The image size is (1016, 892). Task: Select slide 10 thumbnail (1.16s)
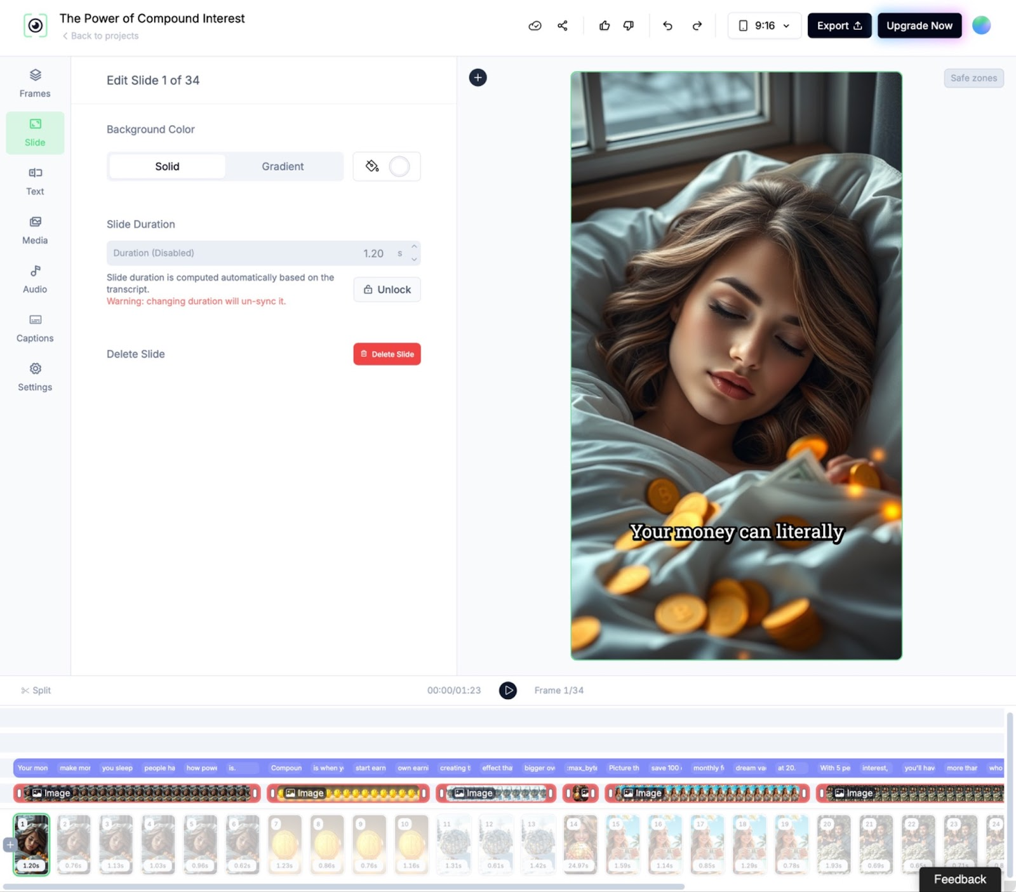click(x=411, y=844)
